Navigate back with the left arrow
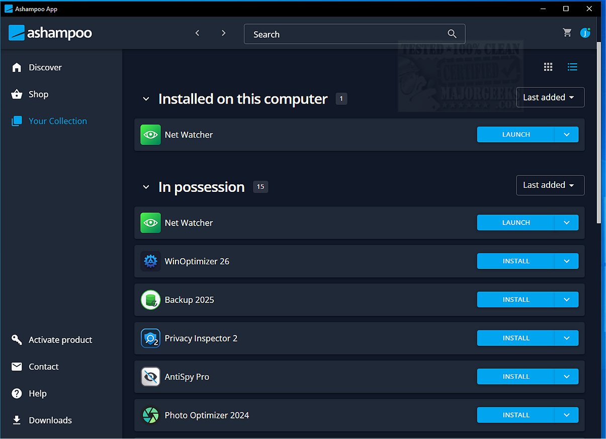Screen dimensions: 606x439 [x=198, y=33]
